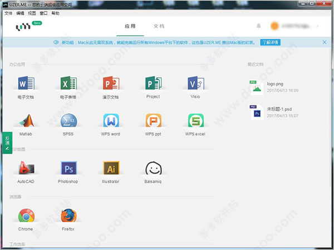Click the Beta badge beside logo
Screen dimensions: 334x250
click(37, 23)
